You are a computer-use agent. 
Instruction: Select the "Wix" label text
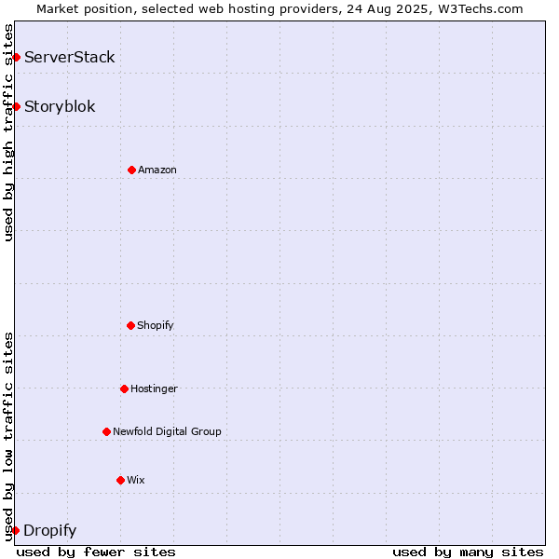click(x=136, y=480)
